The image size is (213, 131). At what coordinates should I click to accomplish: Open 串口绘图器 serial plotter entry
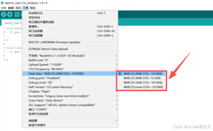coord(70,36)
